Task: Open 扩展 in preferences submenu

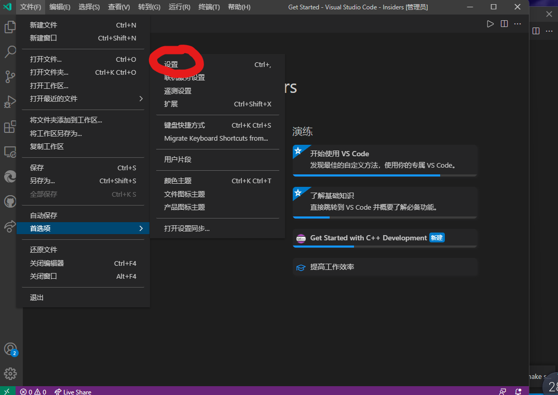Action: (x=217, y=104)
